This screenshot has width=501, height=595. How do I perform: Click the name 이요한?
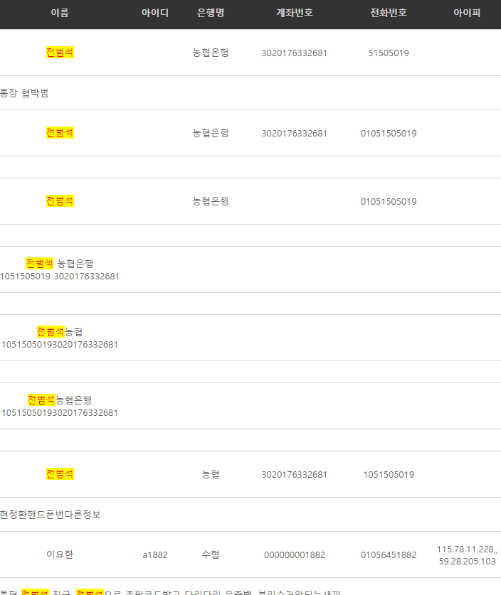[60, 554]
